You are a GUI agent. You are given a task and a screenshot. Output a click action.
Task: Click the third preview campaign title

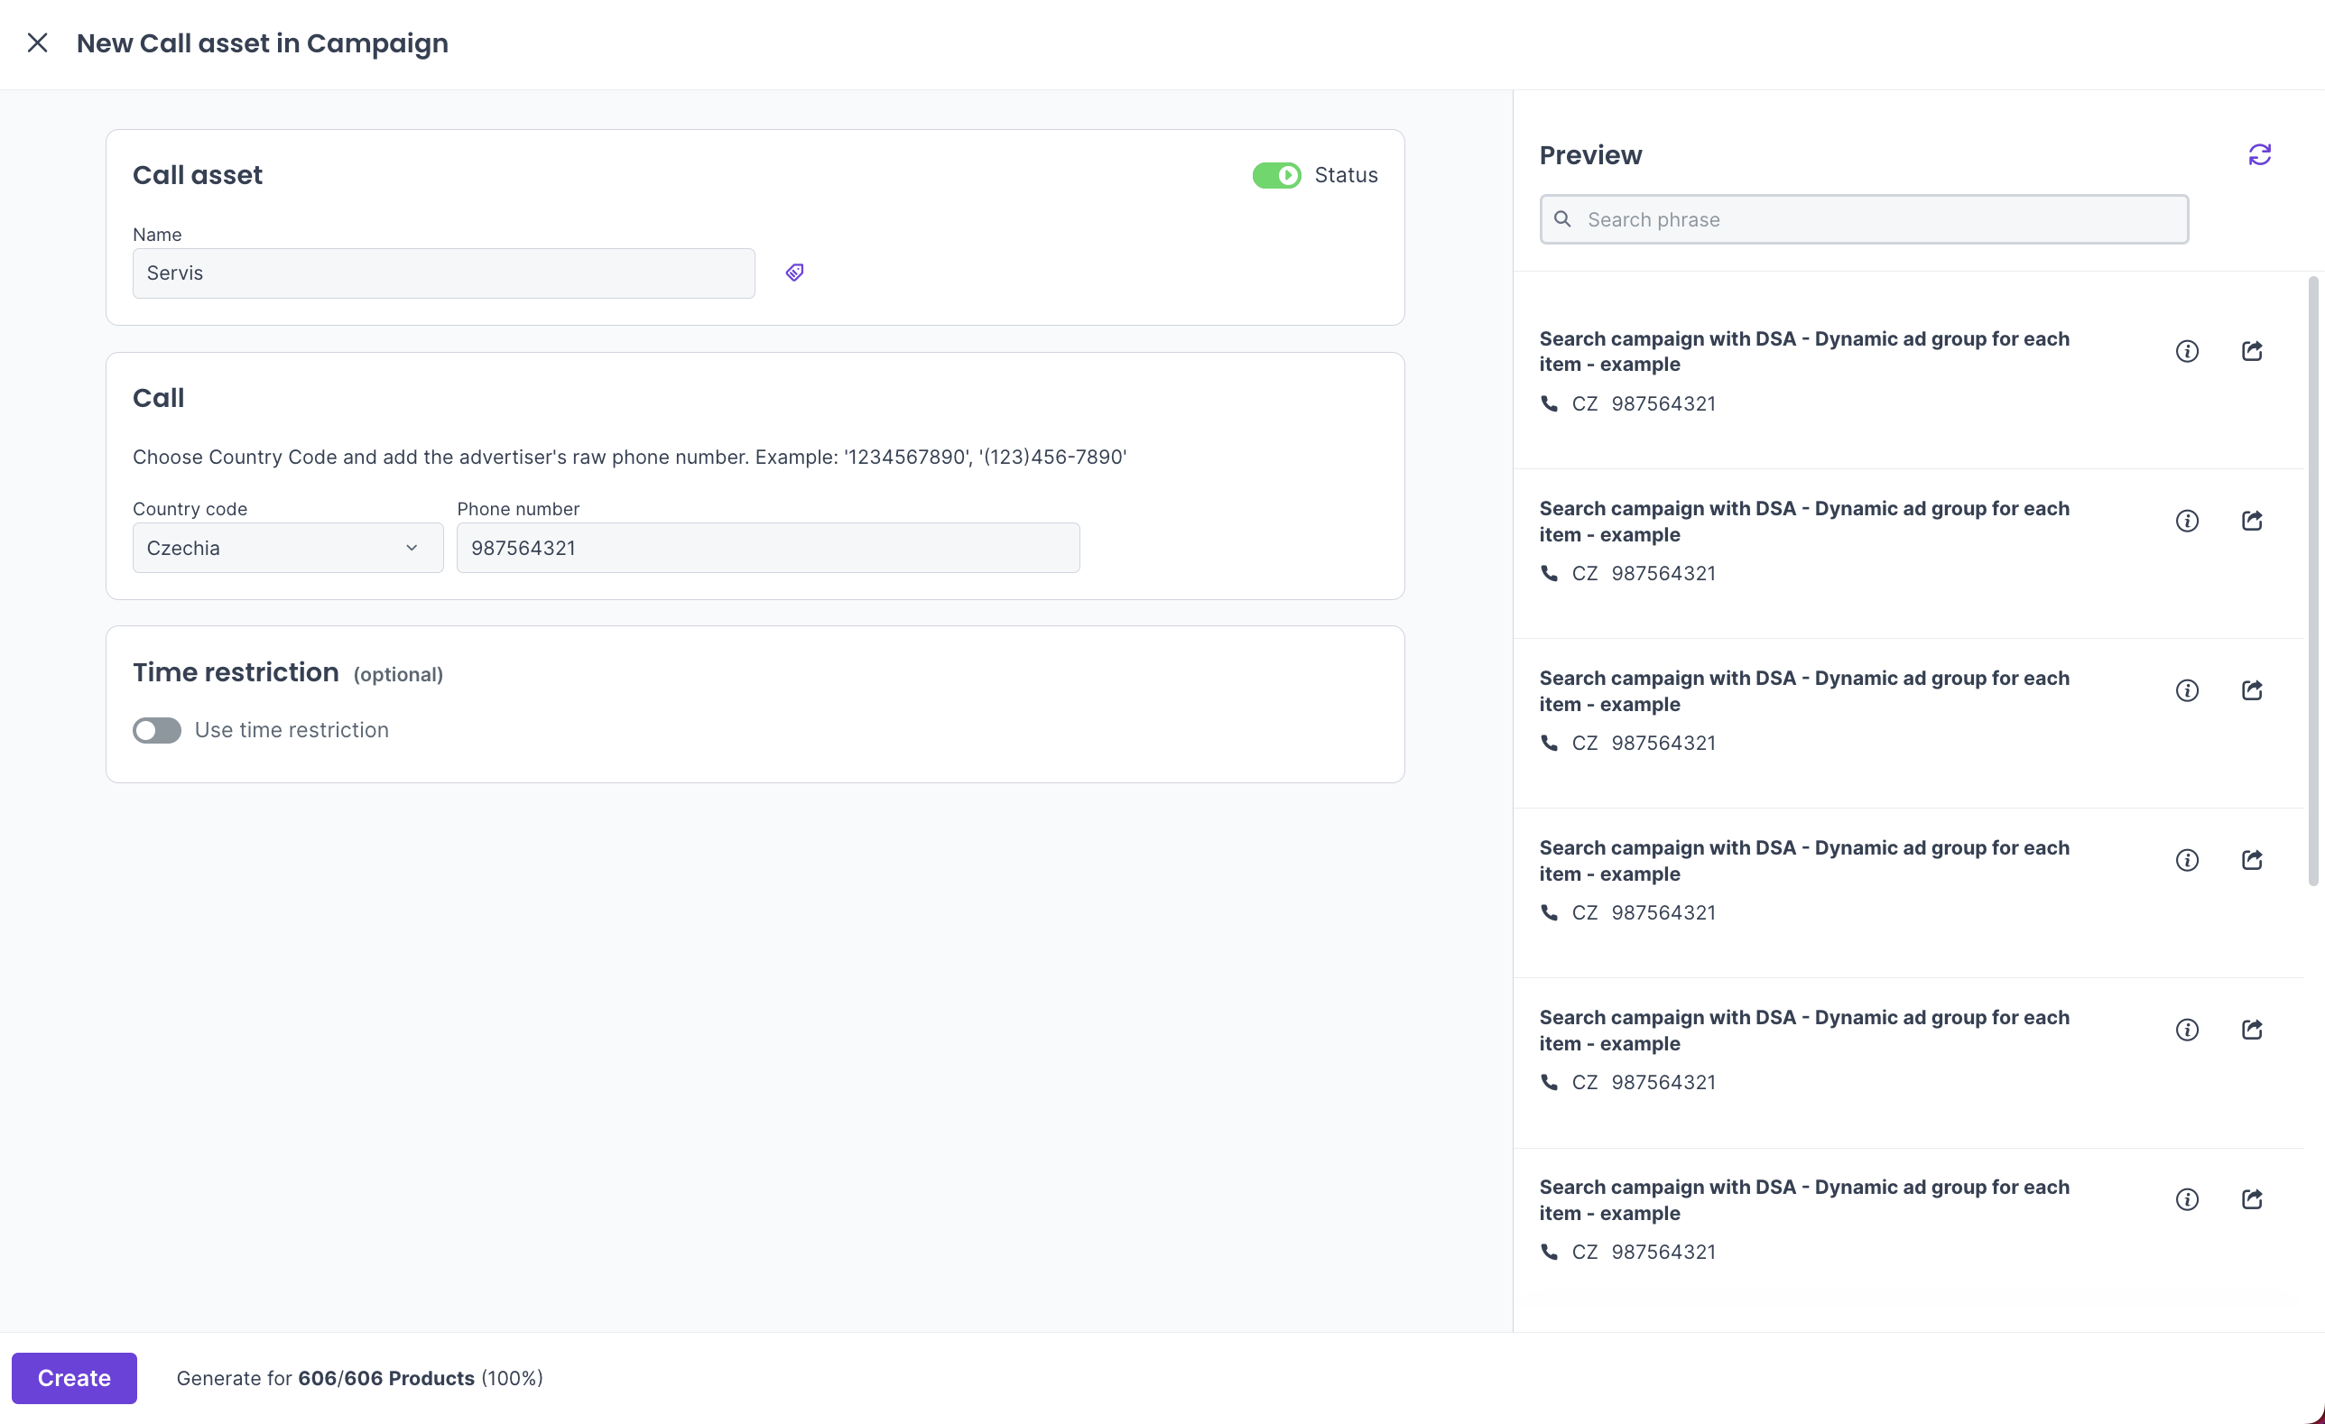[1803, 690]
